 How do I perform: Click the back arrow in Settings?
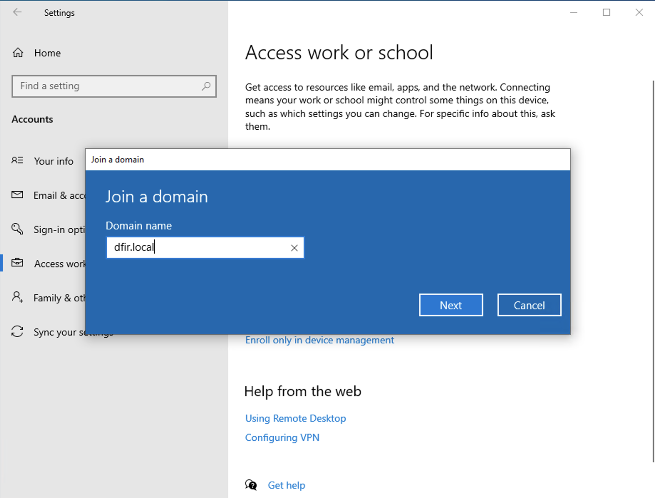tap(17, 12)
